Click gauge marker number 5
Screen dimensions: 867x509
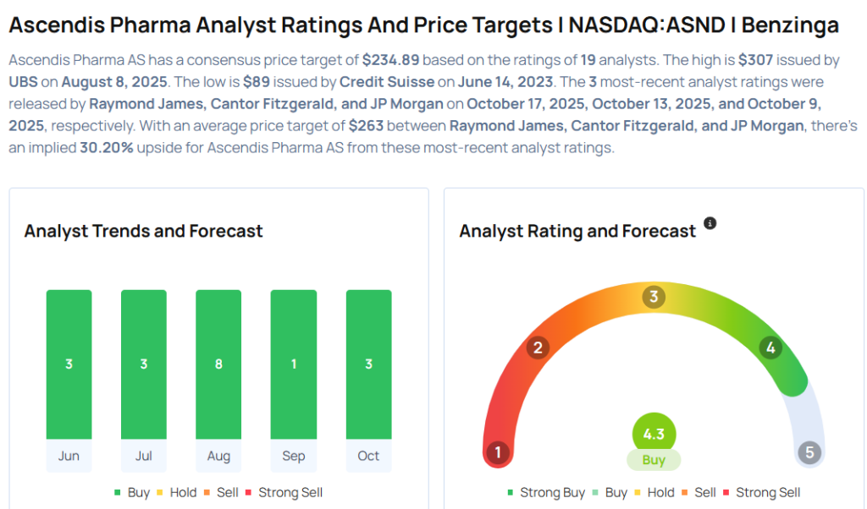pyautogui.click(x=809, y=452)
